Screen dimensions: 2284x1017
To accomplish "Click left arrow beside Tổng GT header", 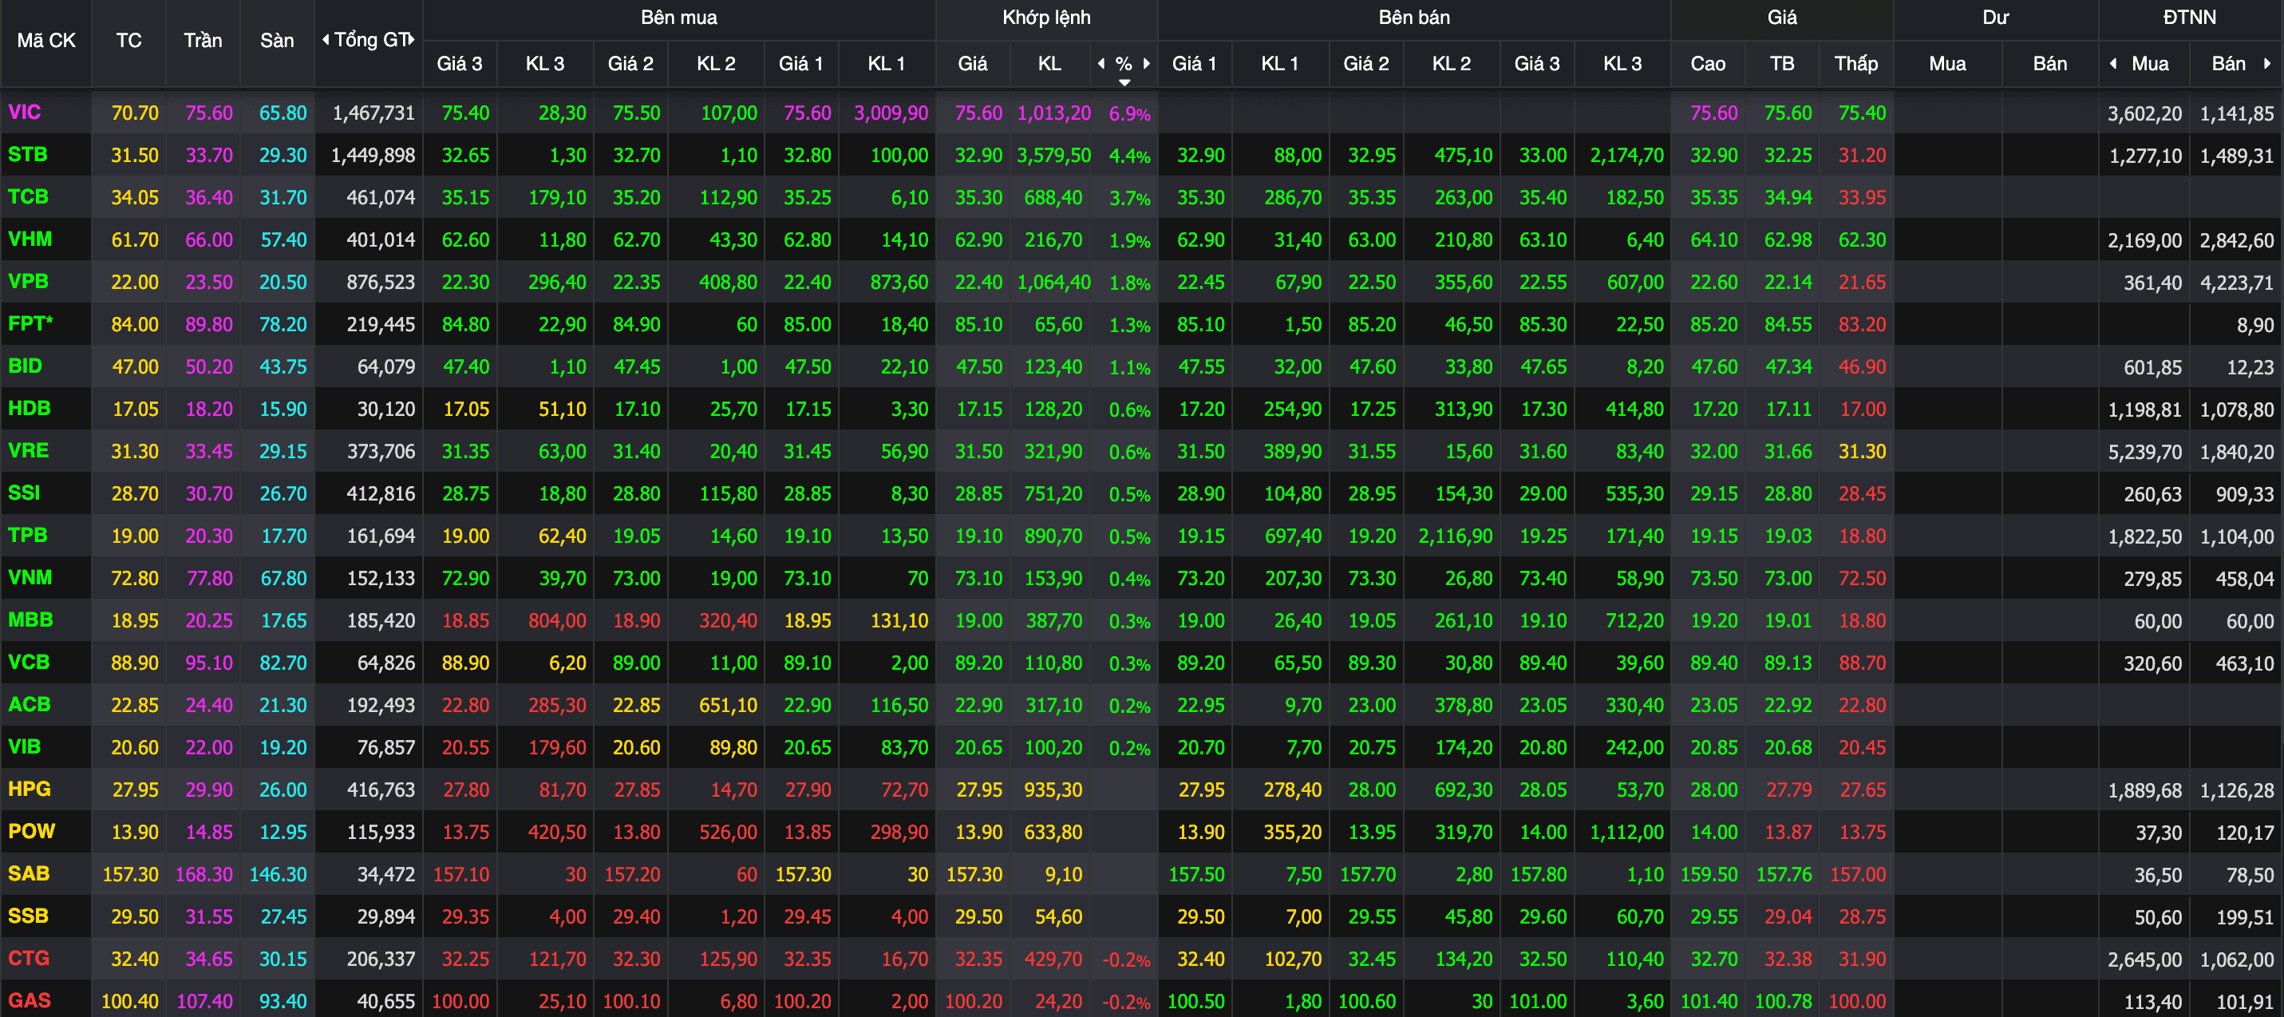I will click(x=326, y=39).
